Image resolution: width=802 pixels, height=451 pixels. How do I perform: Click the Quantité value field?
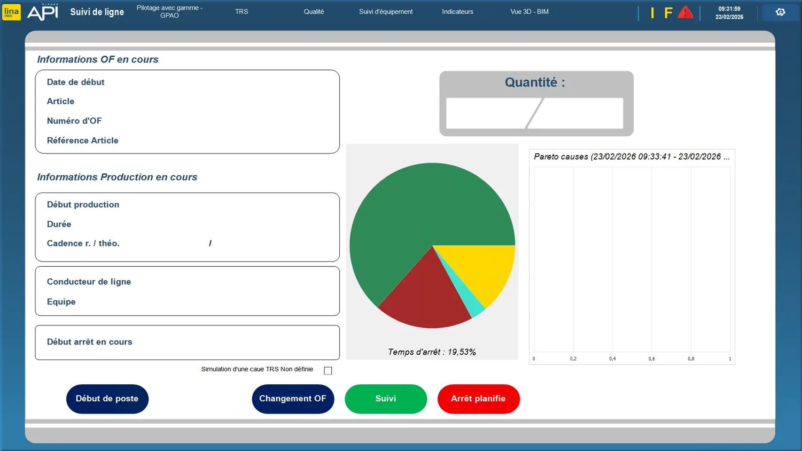tap(534, 113)
